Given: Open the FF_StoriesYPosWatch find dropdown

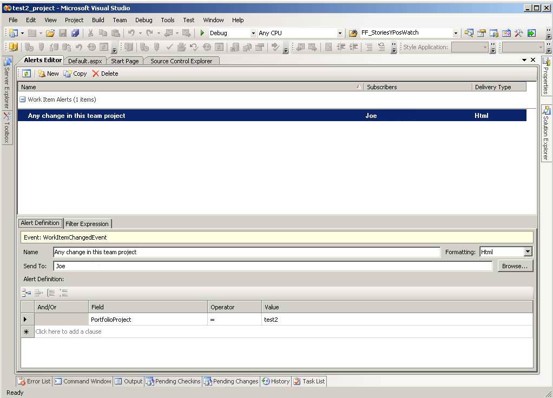Looking at the screenshot, I should pyautogui.click(x=455, y=33).
